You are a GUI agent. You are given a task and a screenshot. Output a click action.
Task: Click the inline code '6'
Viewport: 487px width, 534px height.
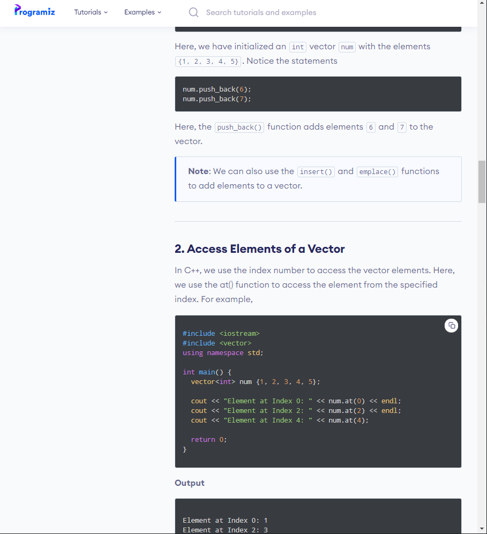[x=371, y=127]
